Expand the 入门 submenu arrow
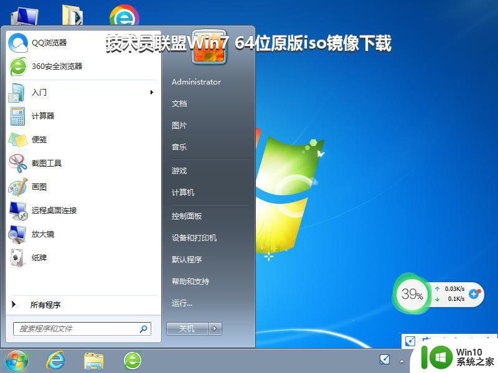Viewport: 498px width, 373px height. 151,93
